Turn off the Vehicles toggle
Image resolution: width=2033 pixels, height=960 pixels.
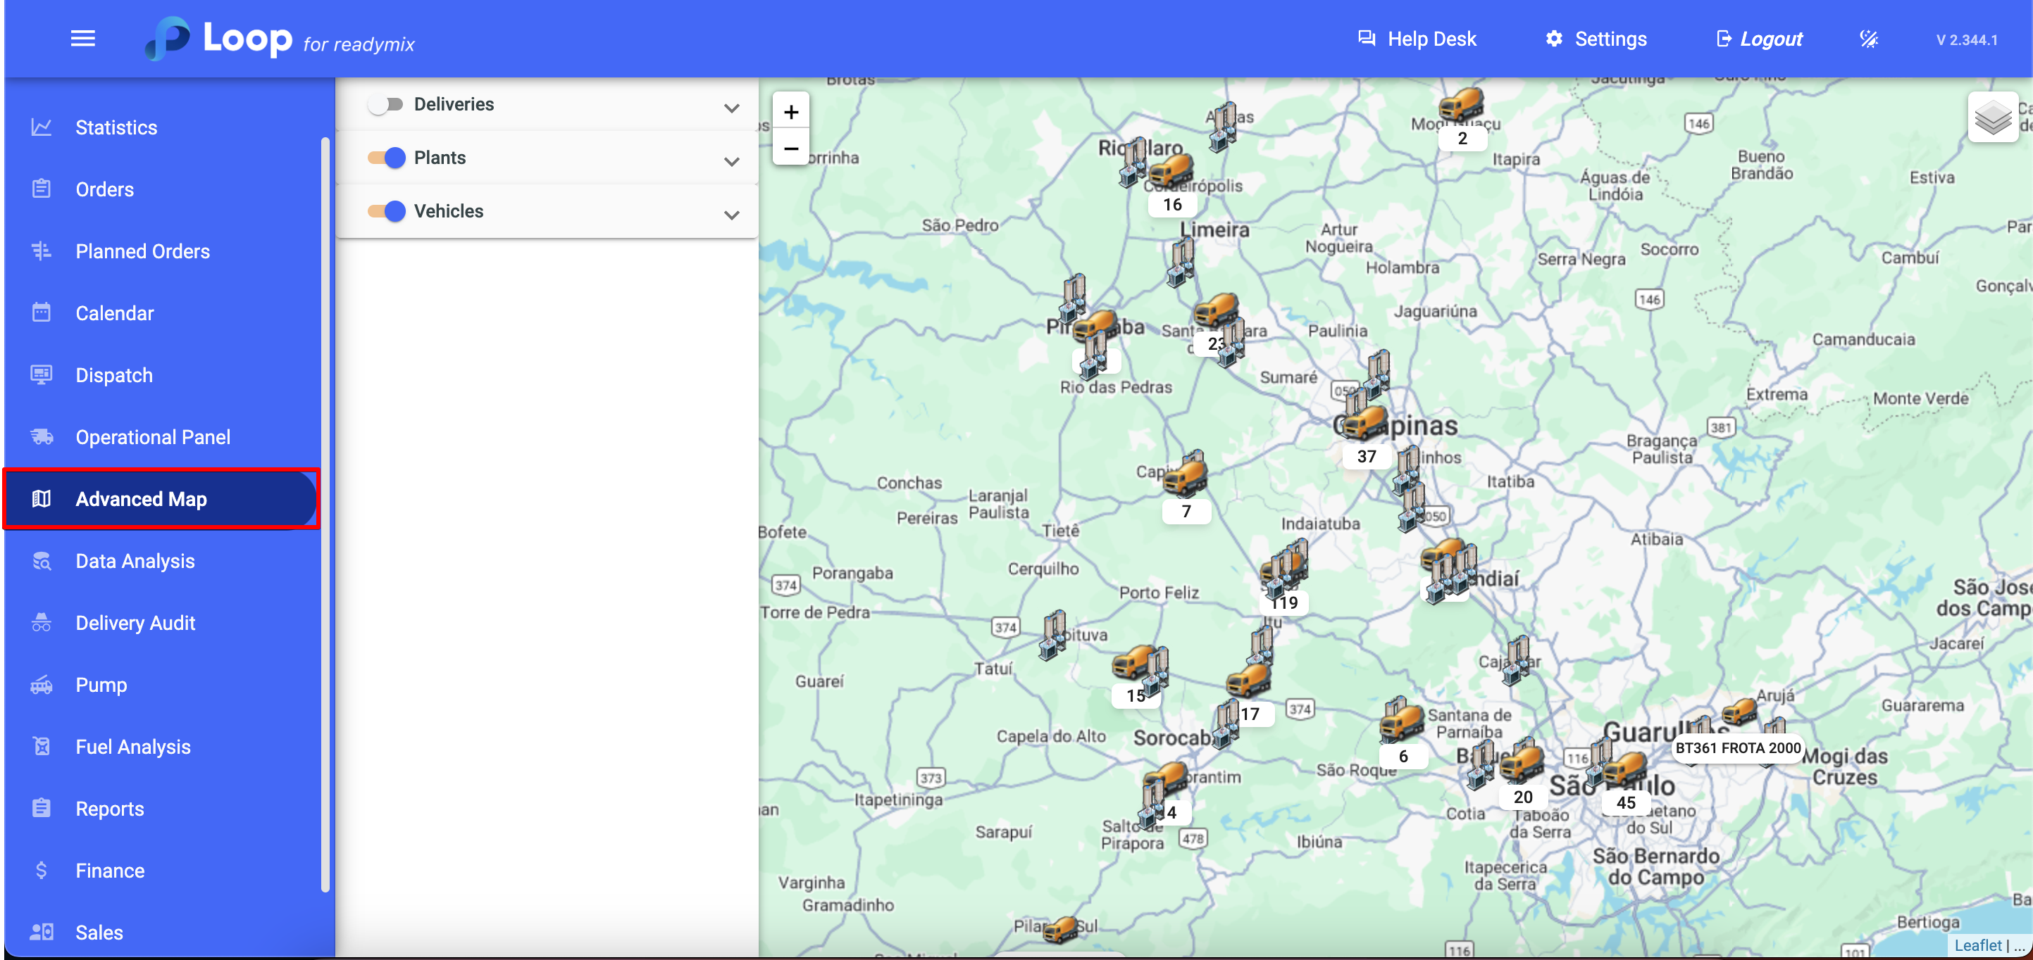click(x=386, y=211)
